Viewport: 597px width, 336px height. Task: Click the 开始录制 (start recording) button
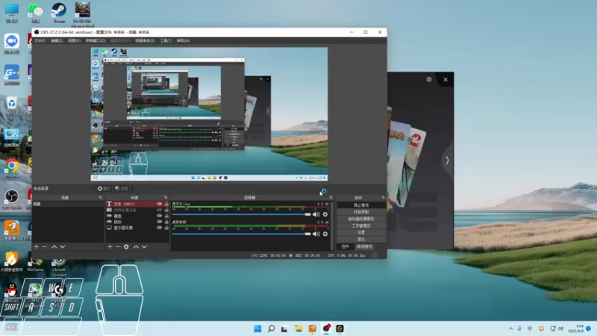[361, 212]
